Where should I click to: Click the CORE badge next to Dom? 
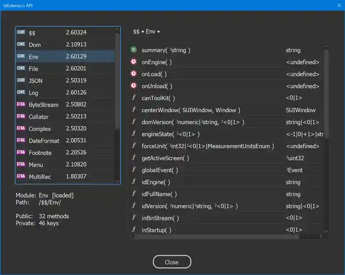[x=21, y=44]
